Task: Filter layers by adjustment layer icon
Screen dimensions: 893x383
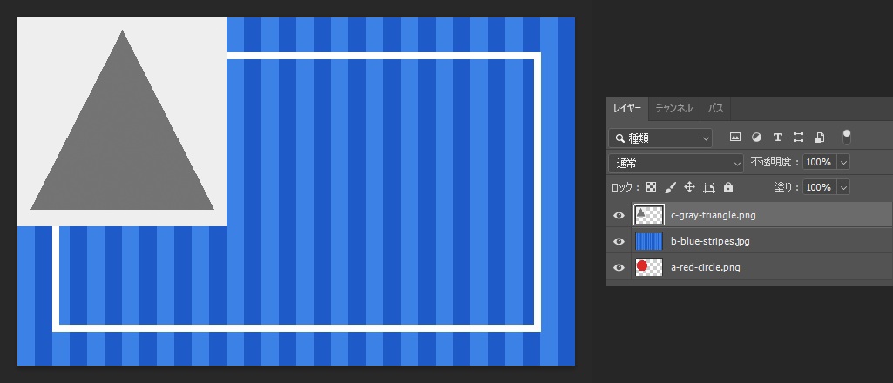Action: (x=756, y=138)
